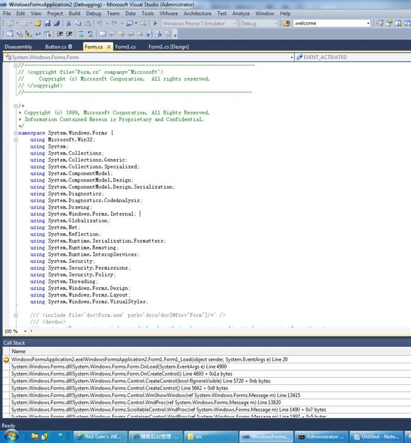
Task: Switch to the Form1.cs tab
Action: [125, 47]
